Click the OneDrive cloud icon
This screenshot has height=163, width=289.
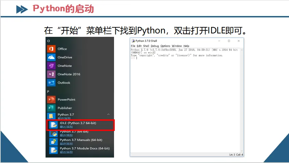click(51, 57)
